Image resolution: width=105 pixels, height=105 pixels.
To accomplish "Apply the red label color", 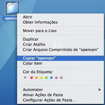I will pyautogui.click(x=31, y=78).
